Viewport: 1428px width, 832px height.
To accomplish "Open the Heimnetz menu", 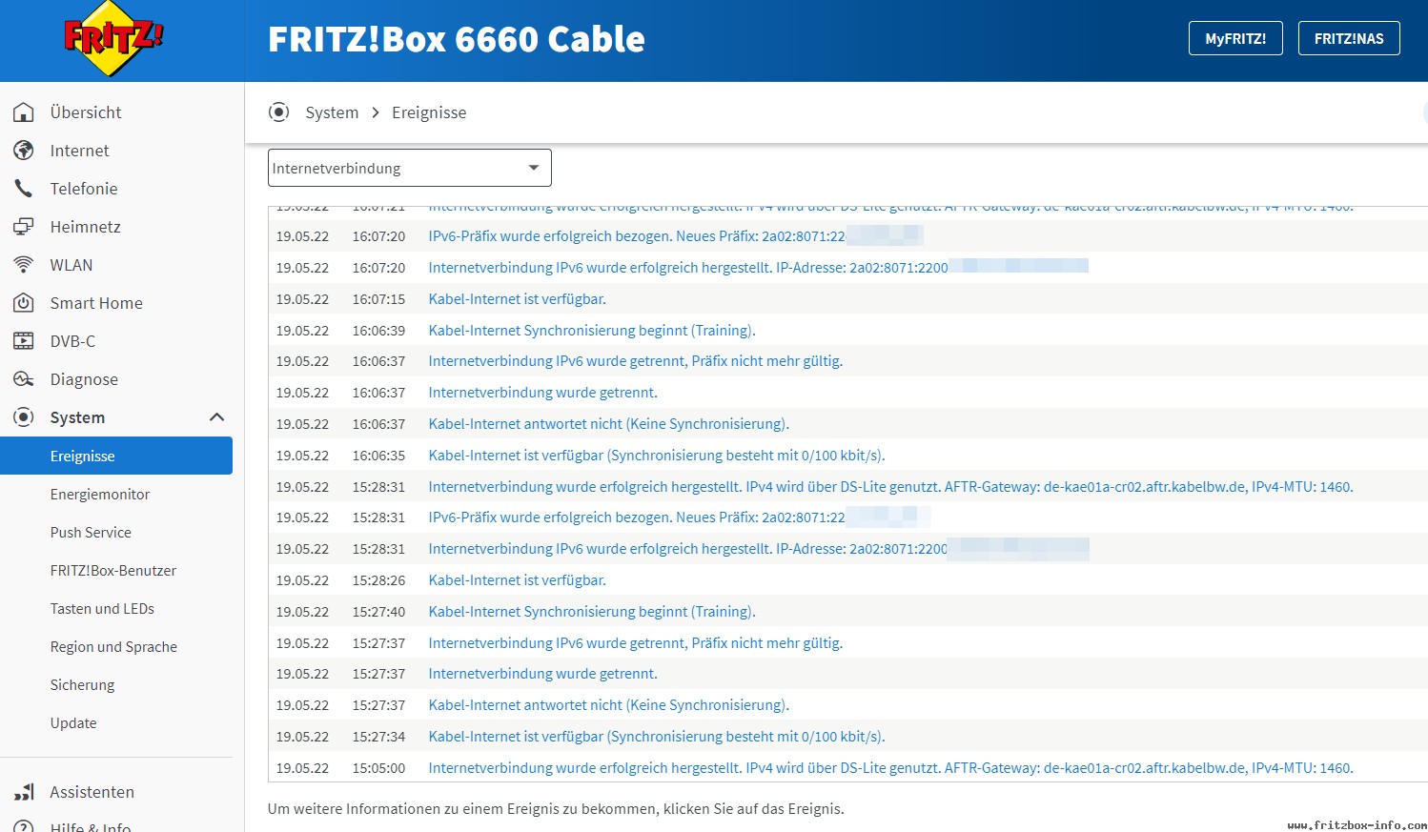I will (x=85, y=227).
